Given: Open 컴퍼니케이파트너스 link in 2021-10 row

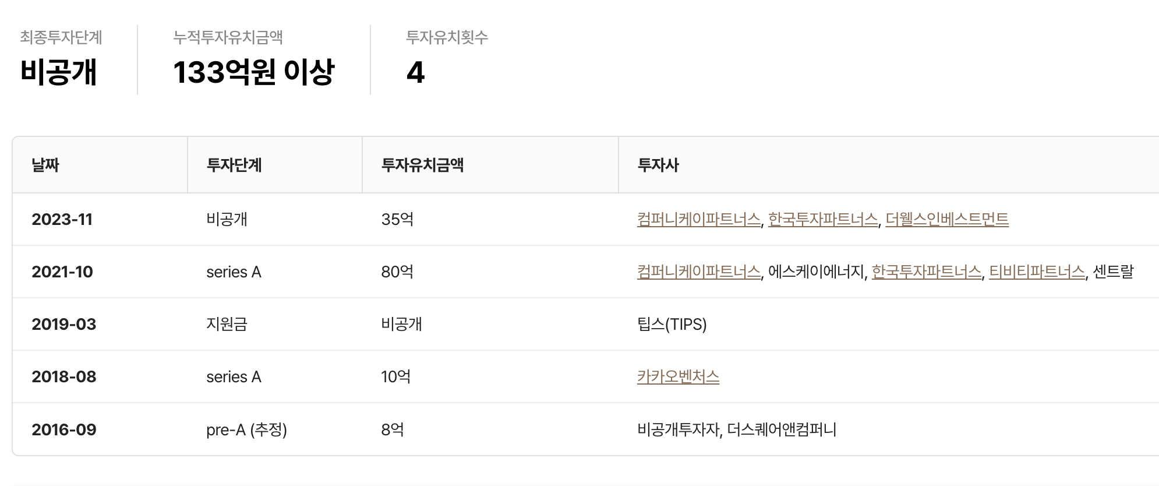Looking at the screenshot, I should click(x=698, y=272).
